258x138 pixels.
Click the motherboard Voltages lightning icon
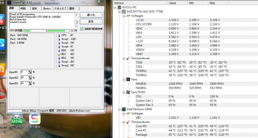pos(128,16)
